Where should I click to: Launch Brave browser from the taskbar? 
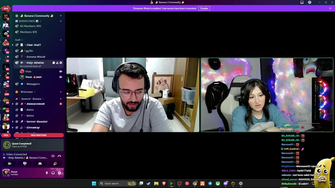pos(164,184)
